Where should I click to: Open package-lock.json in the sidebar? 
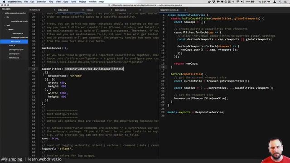click(16, 50)
